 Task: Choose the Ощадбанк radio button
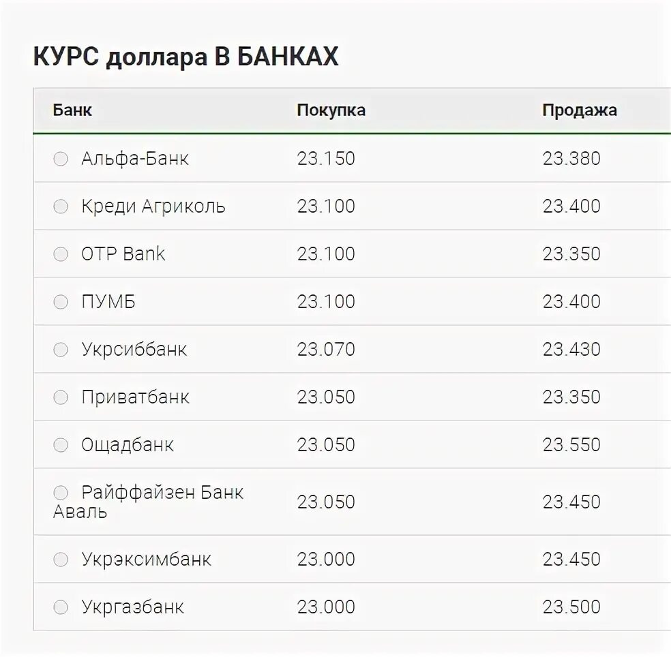(x=61, y=445)
